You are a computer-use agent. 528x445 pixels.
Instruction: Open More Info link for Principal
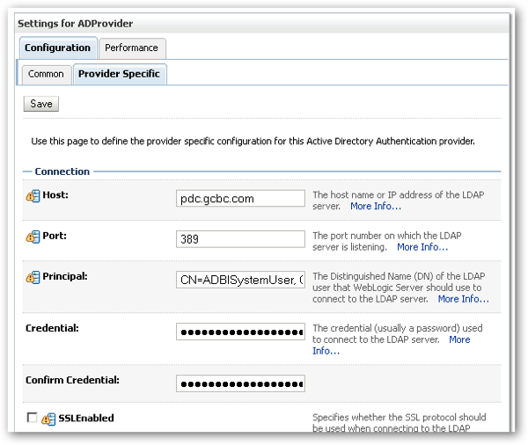pos(464,299)
